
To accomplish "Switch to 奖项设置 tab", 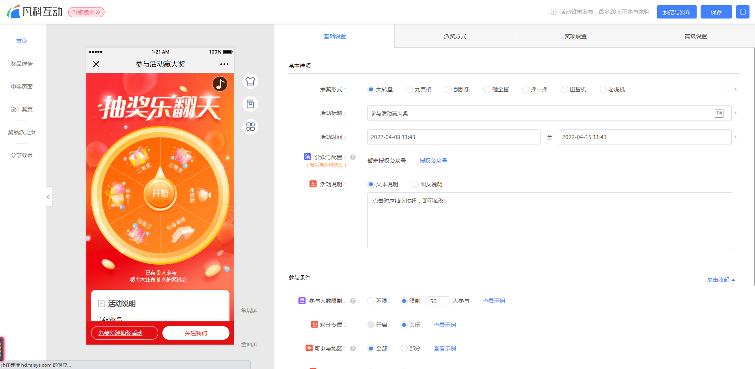I will coord(576,36).
